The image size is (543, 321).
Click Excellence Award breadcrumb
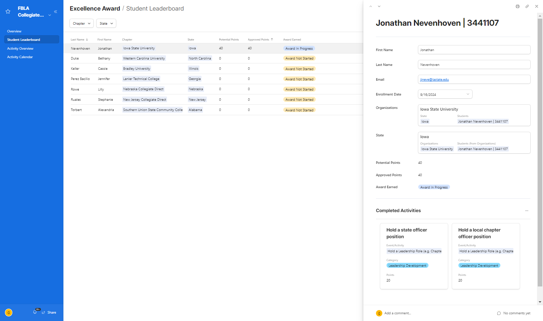tap(95, 8)
